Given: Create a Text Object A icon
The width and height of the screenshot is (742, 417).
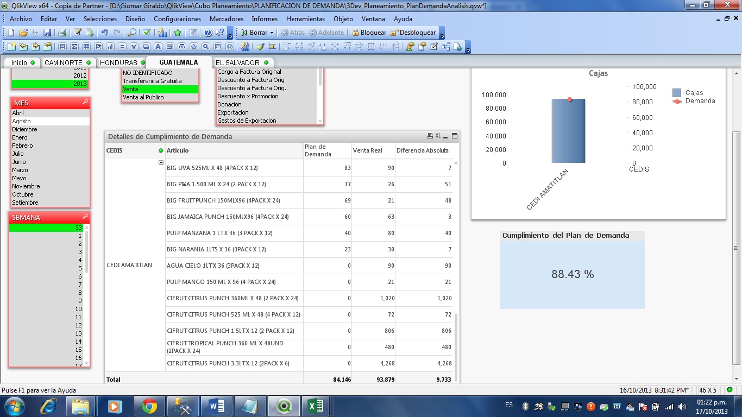Looking at the screenshot, I should pos(158,47).
